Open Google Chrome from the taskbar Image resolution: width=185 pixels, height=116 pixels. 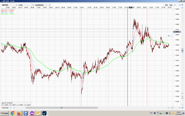pos(13,113)
